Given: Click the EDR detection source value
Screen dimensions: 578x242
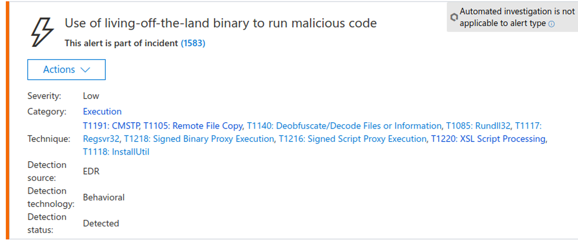Looking at the screenshot, I should point(91,171).
